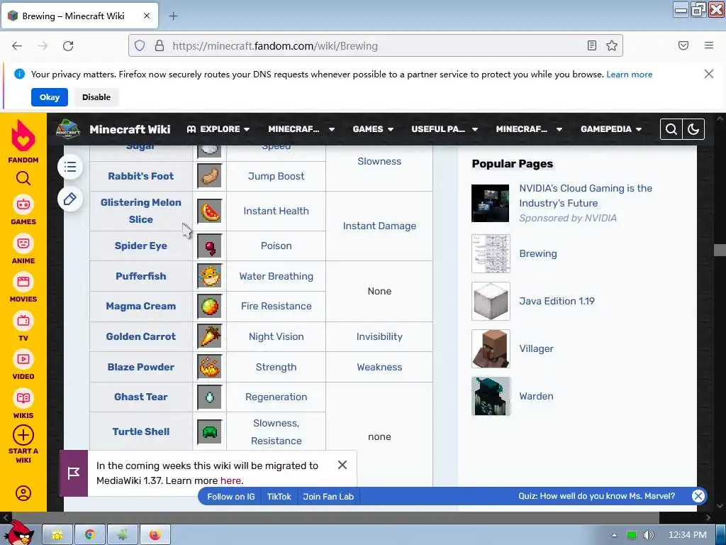Click Okay on the DNS privacy notice
Screen dimensions: 726x545
(x=50, y=97)
